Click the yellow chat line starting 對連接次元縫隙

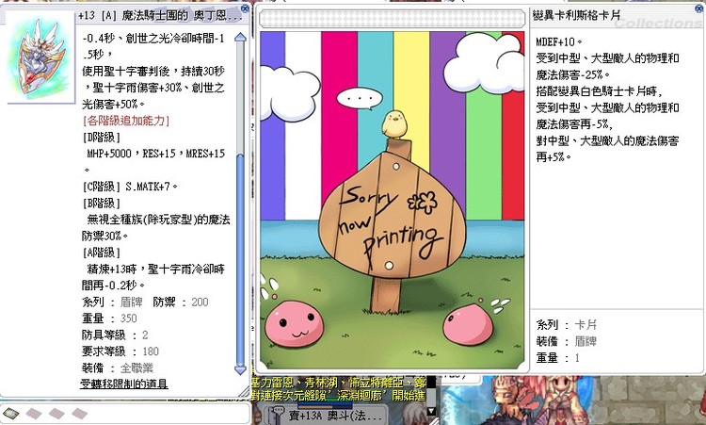point(339,396)
